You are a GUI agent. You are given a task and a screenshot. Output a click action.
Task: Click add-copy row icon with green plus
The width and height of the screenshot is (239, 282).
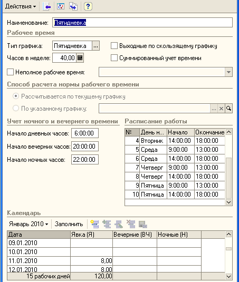pyautogui.click(x=107, y=224)
